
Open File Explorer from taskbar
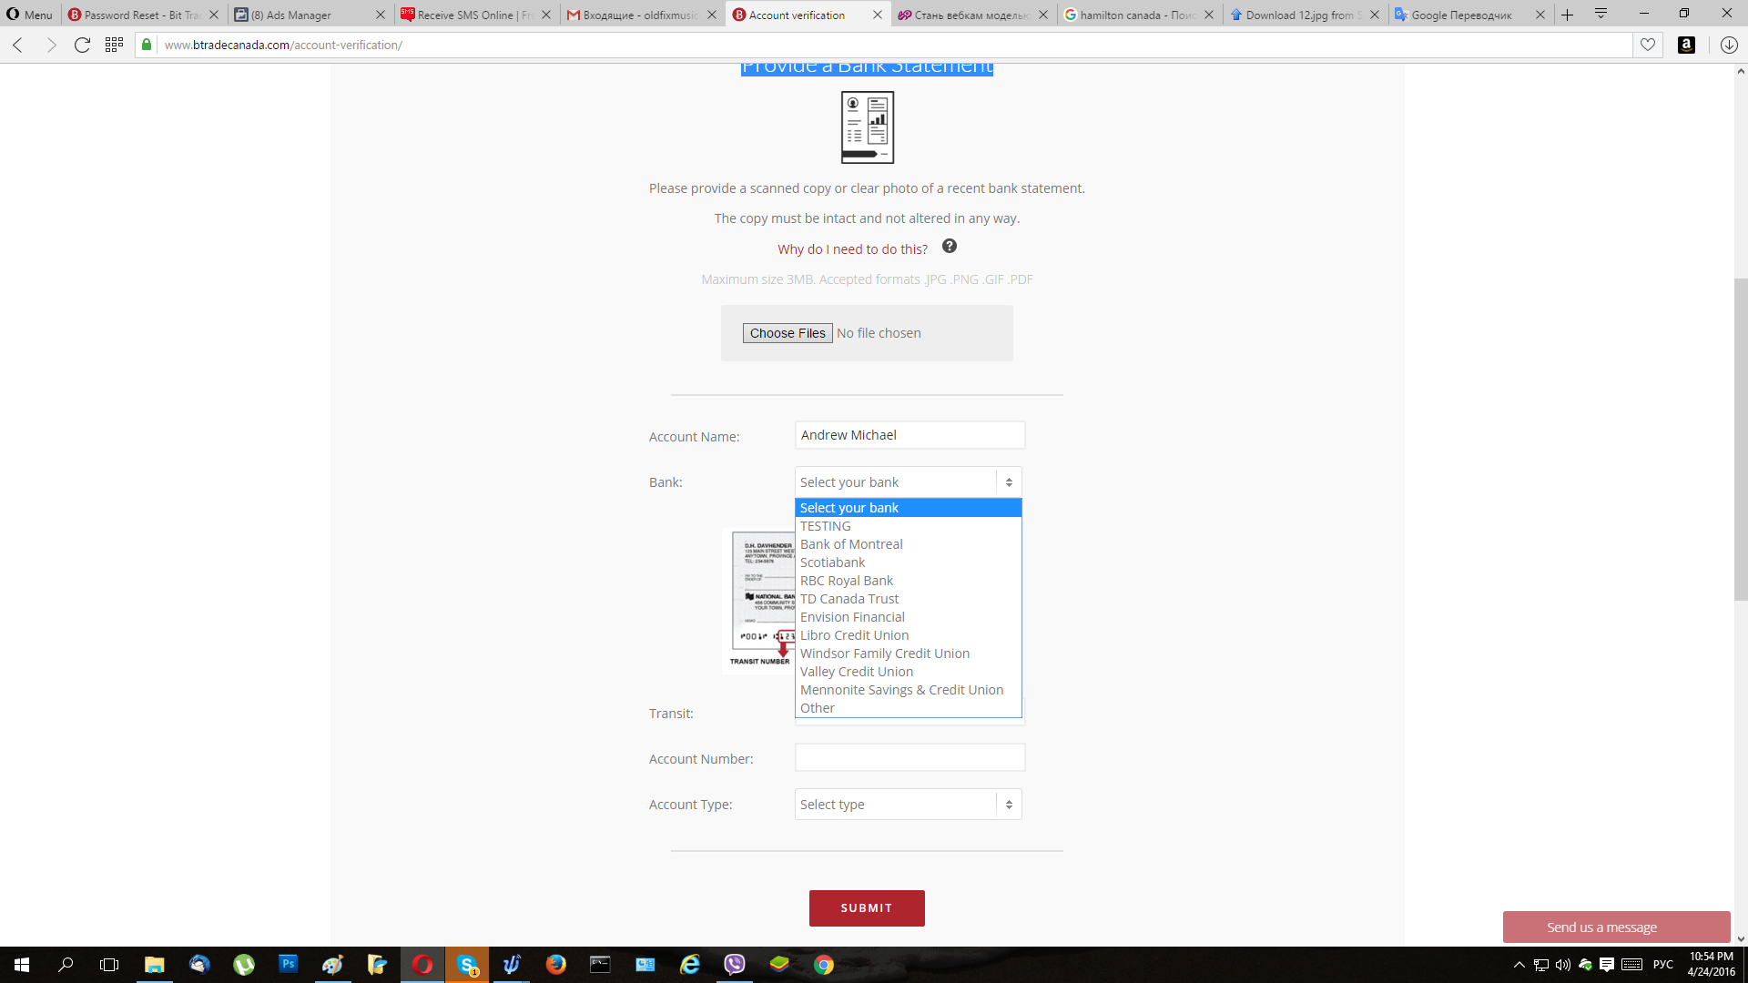pos(154,965)
